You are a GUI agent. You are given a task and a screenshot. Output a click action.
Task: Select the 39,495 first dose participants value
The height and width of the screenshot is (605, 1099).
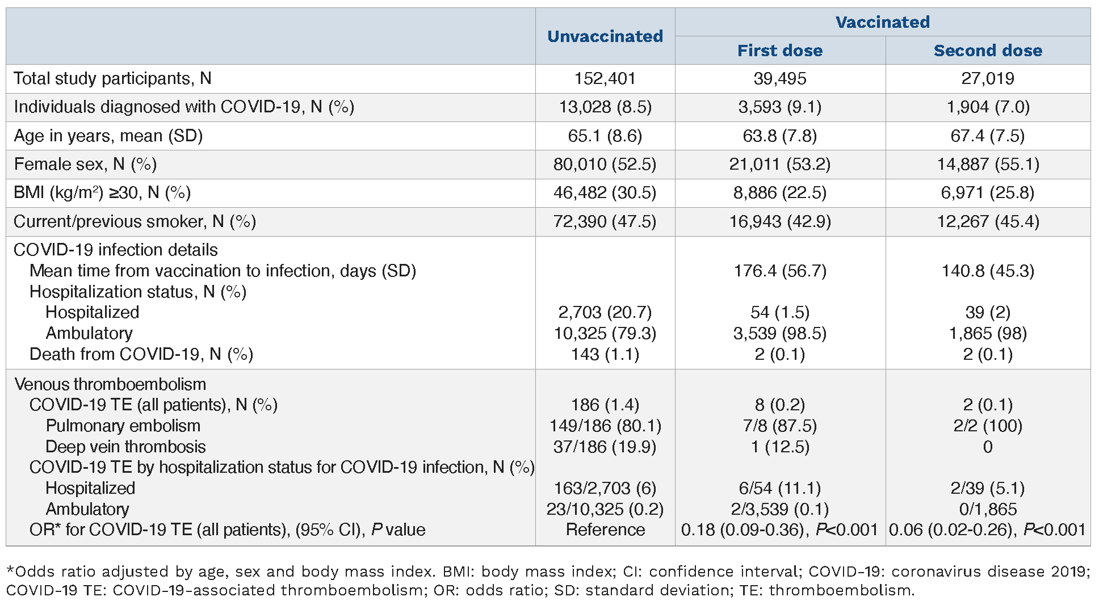coord(779,78)
